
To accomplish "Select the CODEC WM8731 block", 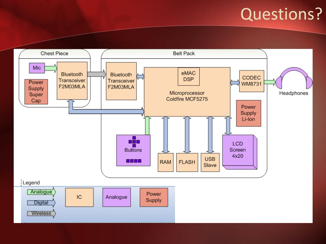I will (252, 81).
